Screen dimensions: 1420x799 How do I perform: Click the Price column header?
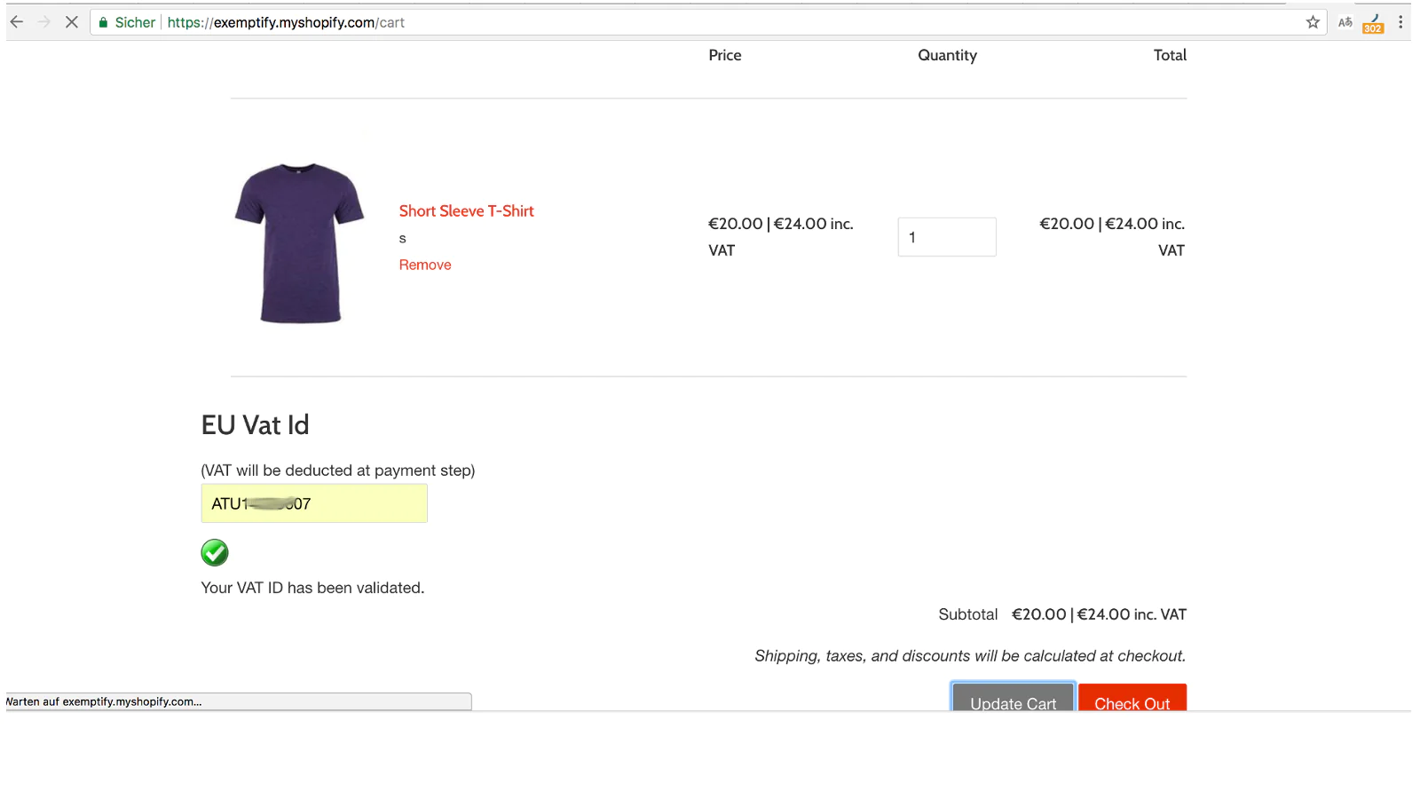point(724,55)
